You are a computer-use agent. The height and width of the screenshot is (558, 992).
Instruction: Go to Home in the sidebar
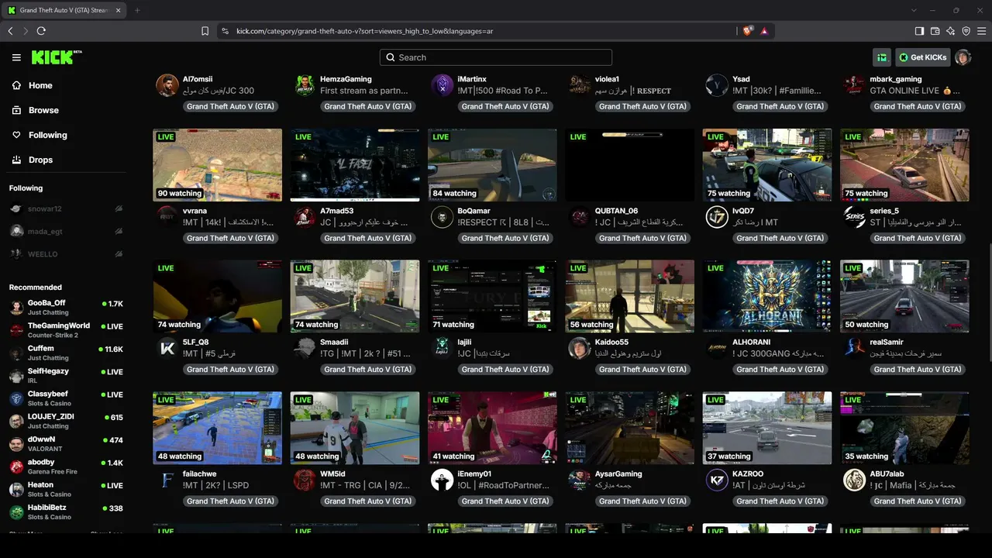coord(40,85)
